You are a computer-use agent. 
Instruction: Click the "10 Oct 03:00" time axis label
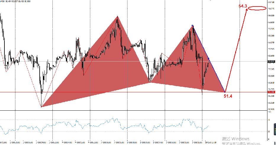[x=211, y=142]
